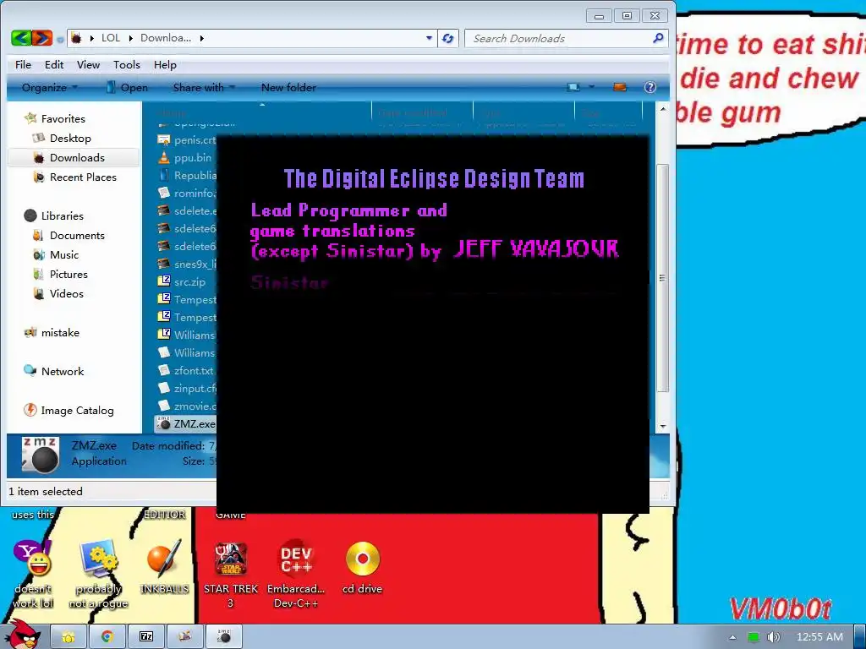The image size is (866, 649).
Task: Toggle the preview pane icon
Action: [x=620, y=87]
